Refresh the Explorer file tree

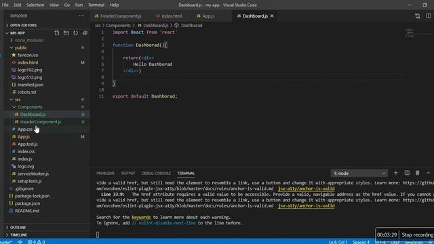click(75, 33)
